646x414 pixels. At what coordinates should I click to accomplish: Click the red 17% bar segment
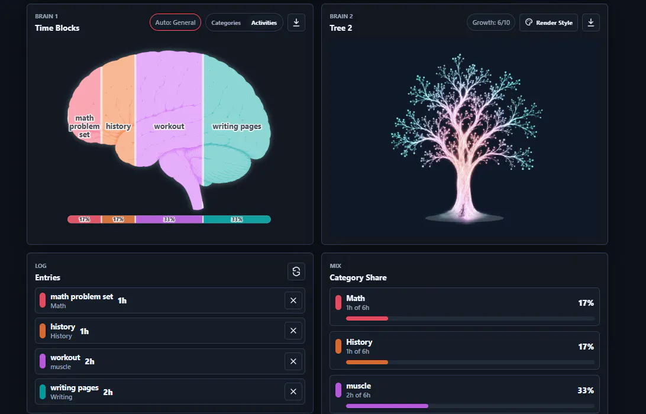point(84,219)
